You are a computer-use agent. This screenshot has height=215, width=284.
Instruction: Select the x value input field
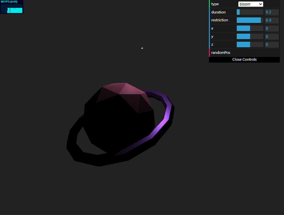[272, 28]
